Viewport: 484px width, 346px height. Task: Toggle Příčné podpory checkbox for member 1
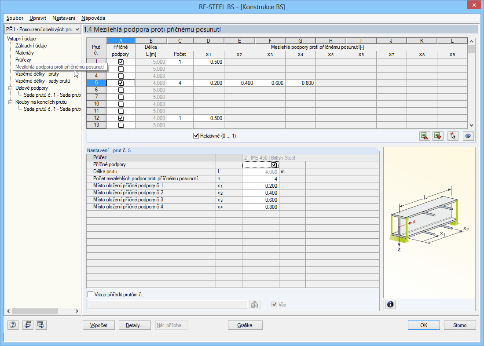[x=121, y=62]
